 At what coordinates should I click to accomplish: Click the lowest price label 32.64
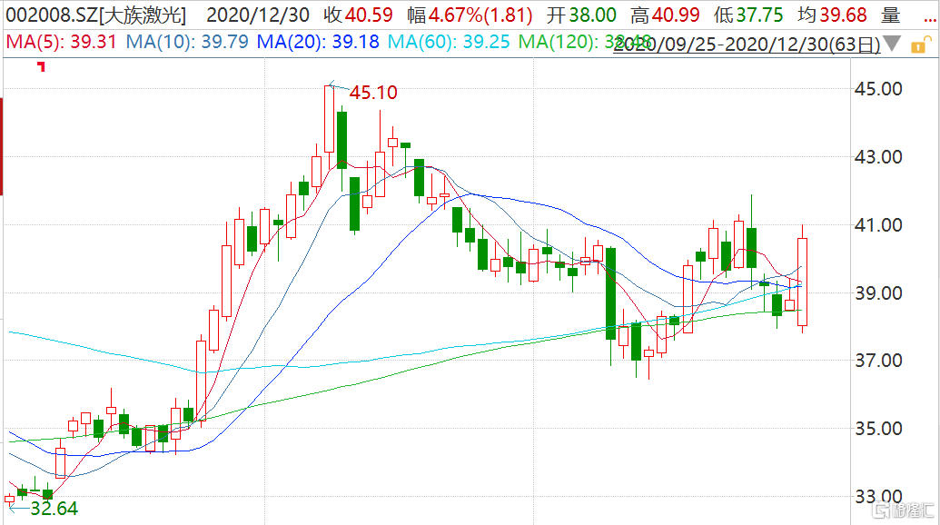(x=54, y=509)
